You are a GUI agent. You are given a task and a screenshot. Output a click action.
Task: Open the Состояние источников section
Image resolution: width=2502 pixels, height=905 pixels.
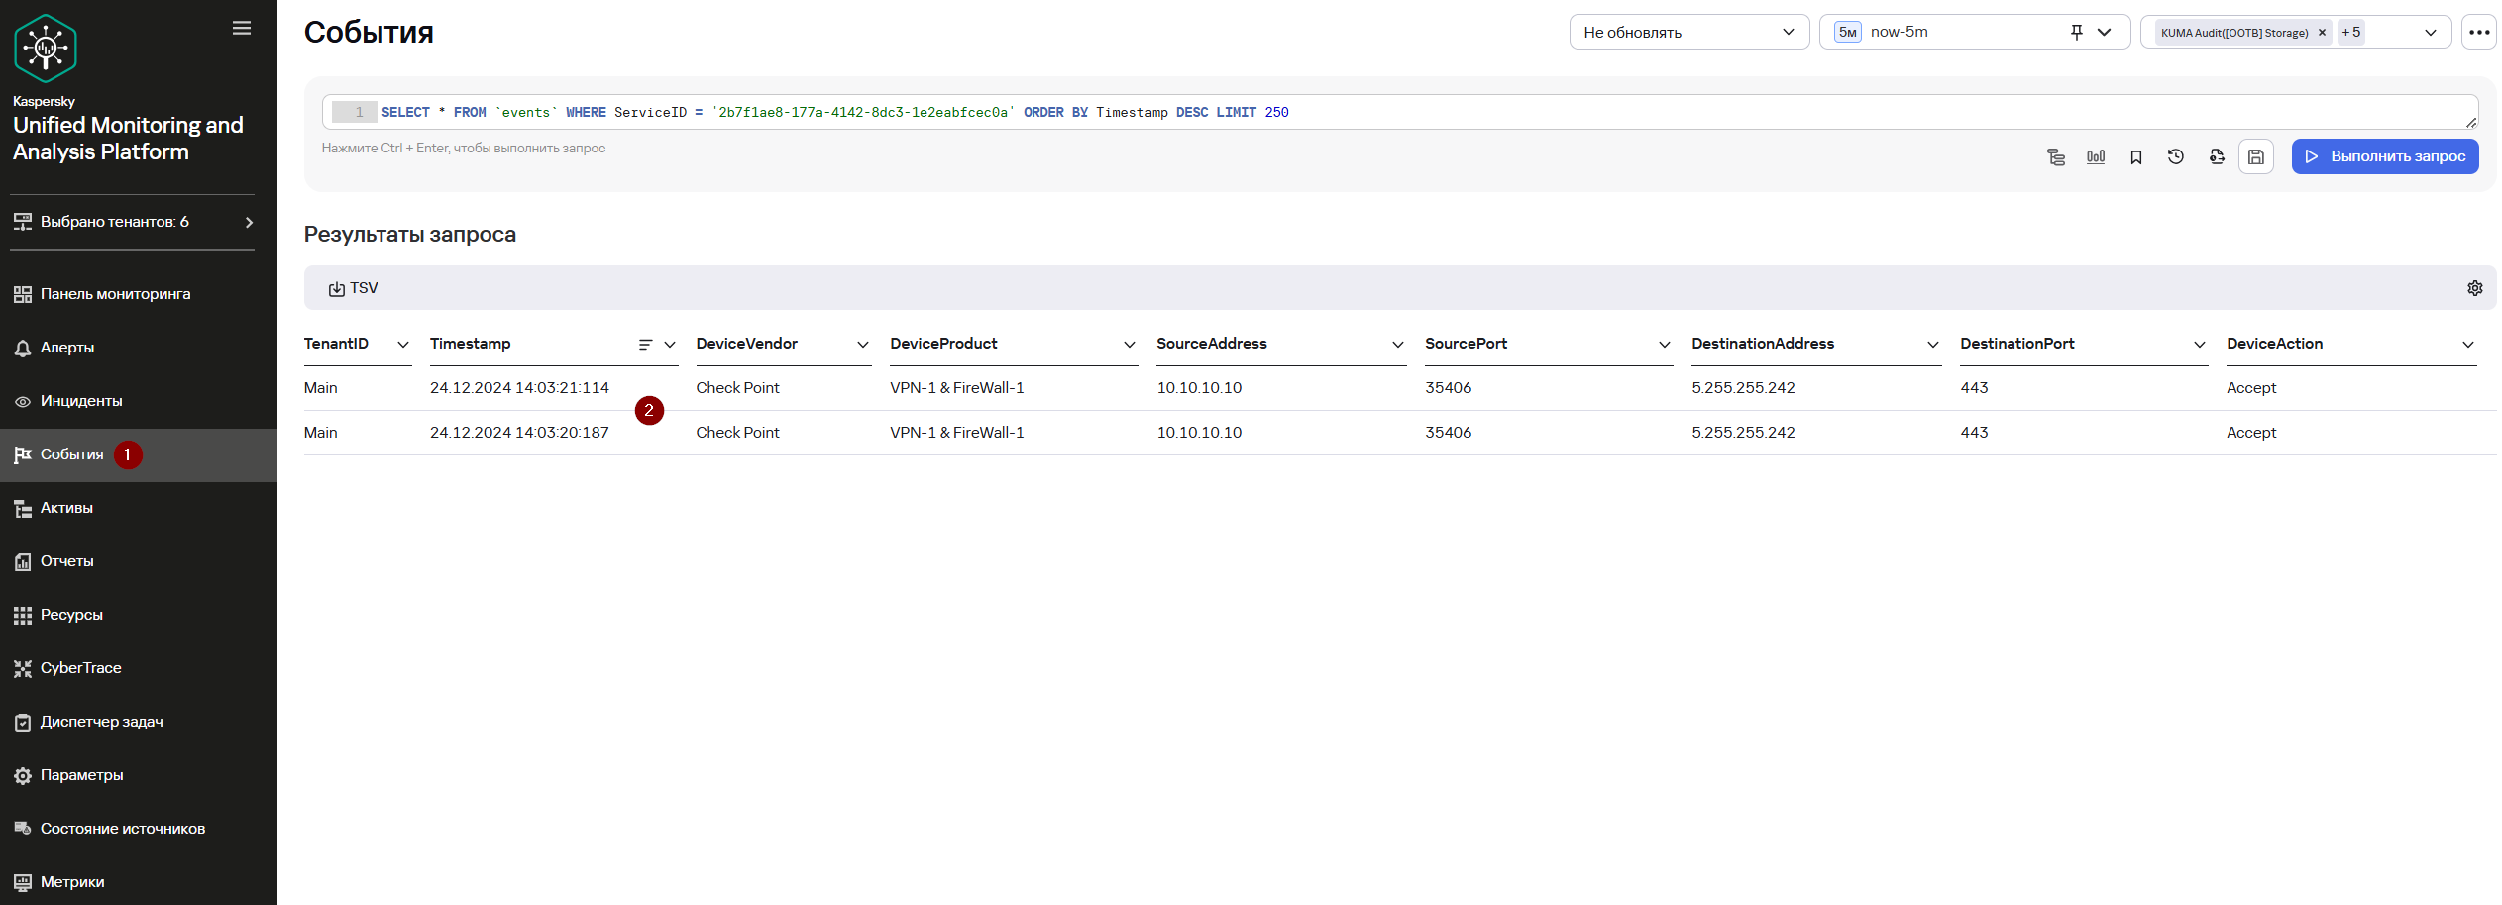(x=139, y=829)
